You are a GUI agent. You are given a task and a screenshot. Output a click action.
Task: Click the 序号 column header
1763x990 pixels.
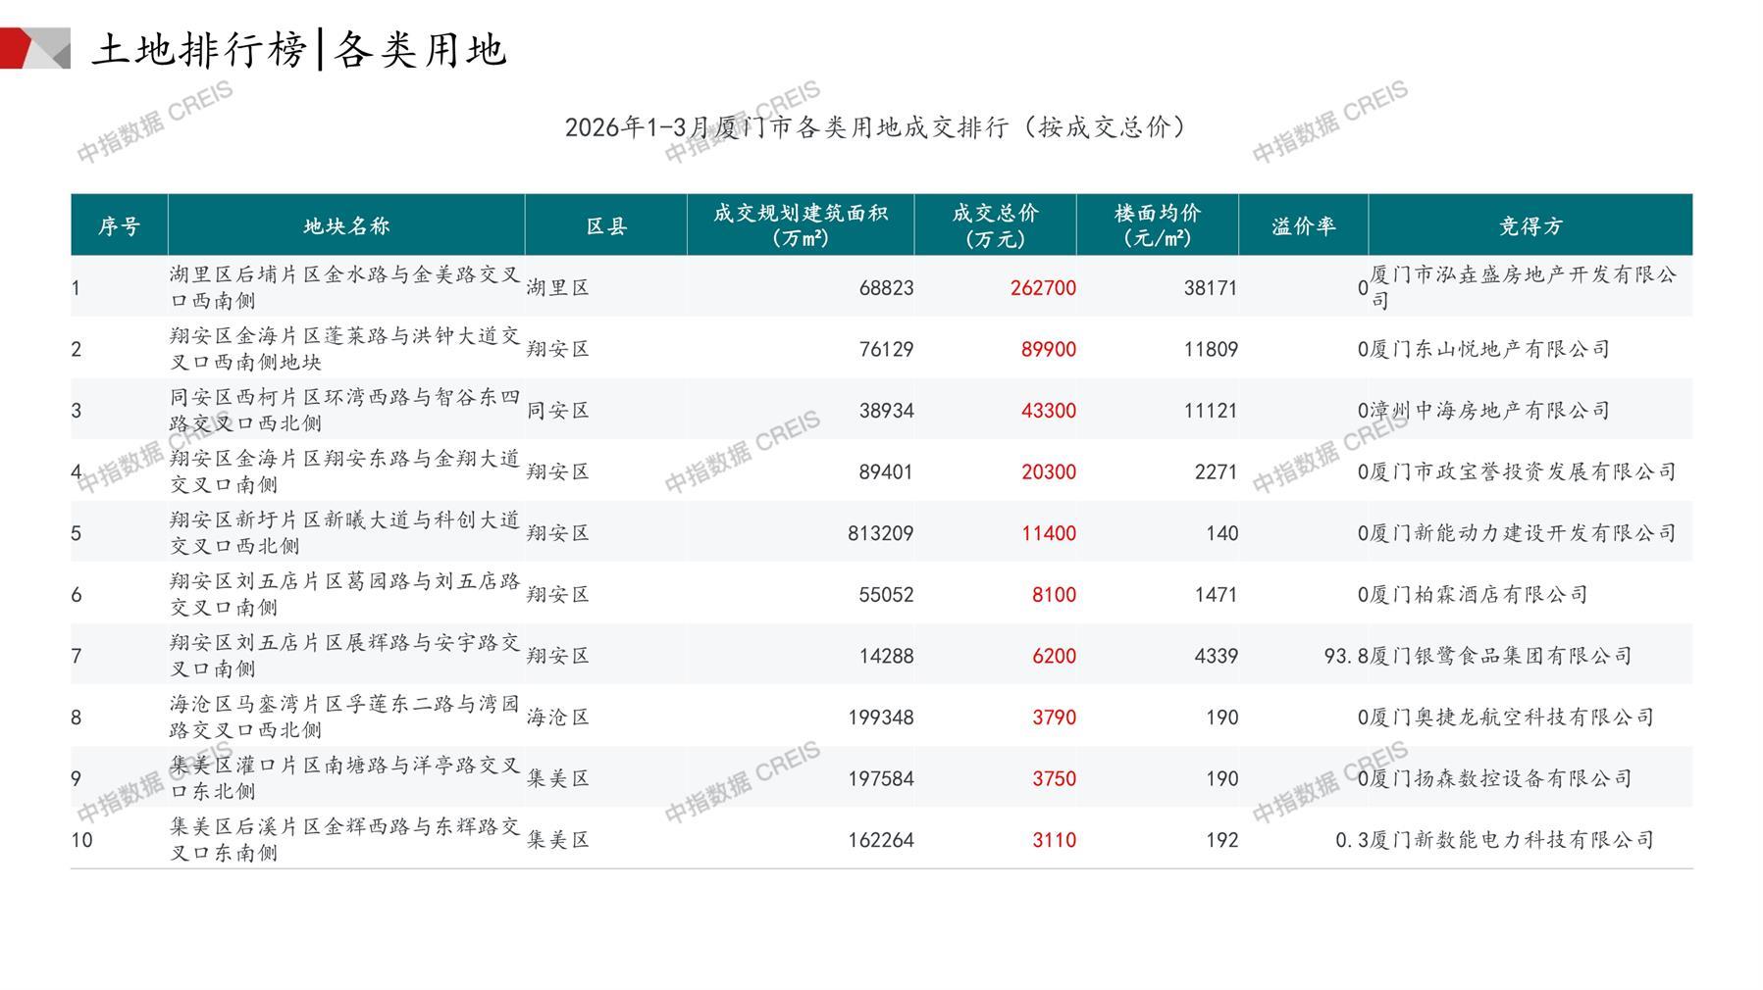(x=119, y=226)
